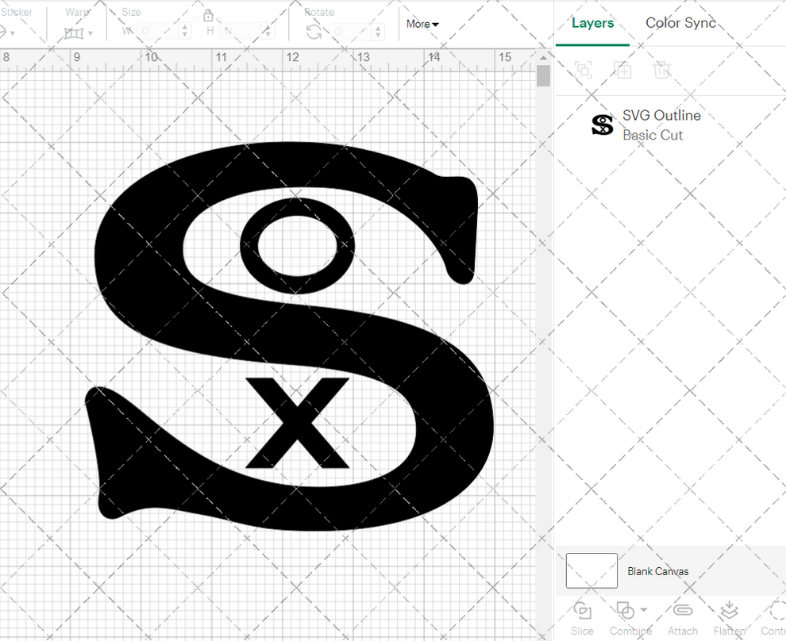Switch to the Color Sync tab
786x641 pixels.
(680, 23)
